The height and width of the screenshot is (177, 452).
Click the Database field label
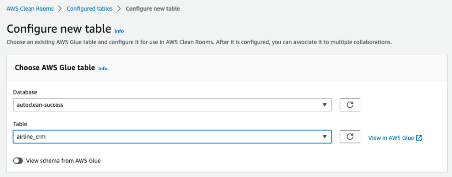click(25, 92)
